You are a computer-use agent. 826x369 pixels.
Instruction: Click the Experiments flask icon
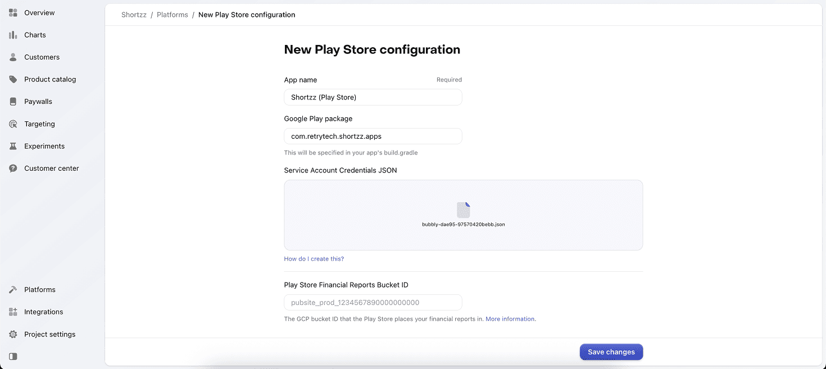coord(13,146)
